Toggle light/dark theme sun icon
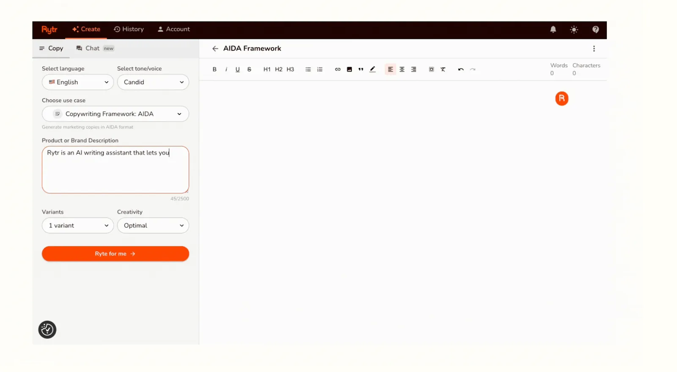Viewport: 677px width, 372px height. point(574,29)
